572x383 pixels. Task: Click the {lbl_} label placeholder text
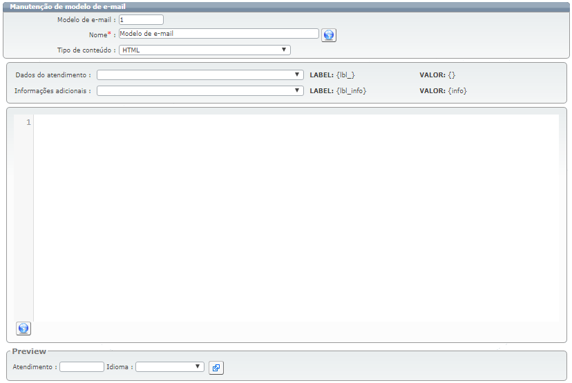tap(345, 75)
